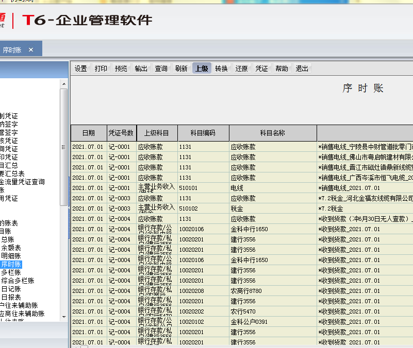Toggle the 上级 parent-subject button
The height and width of the screenshot is (348, 413).
[202, 68]
